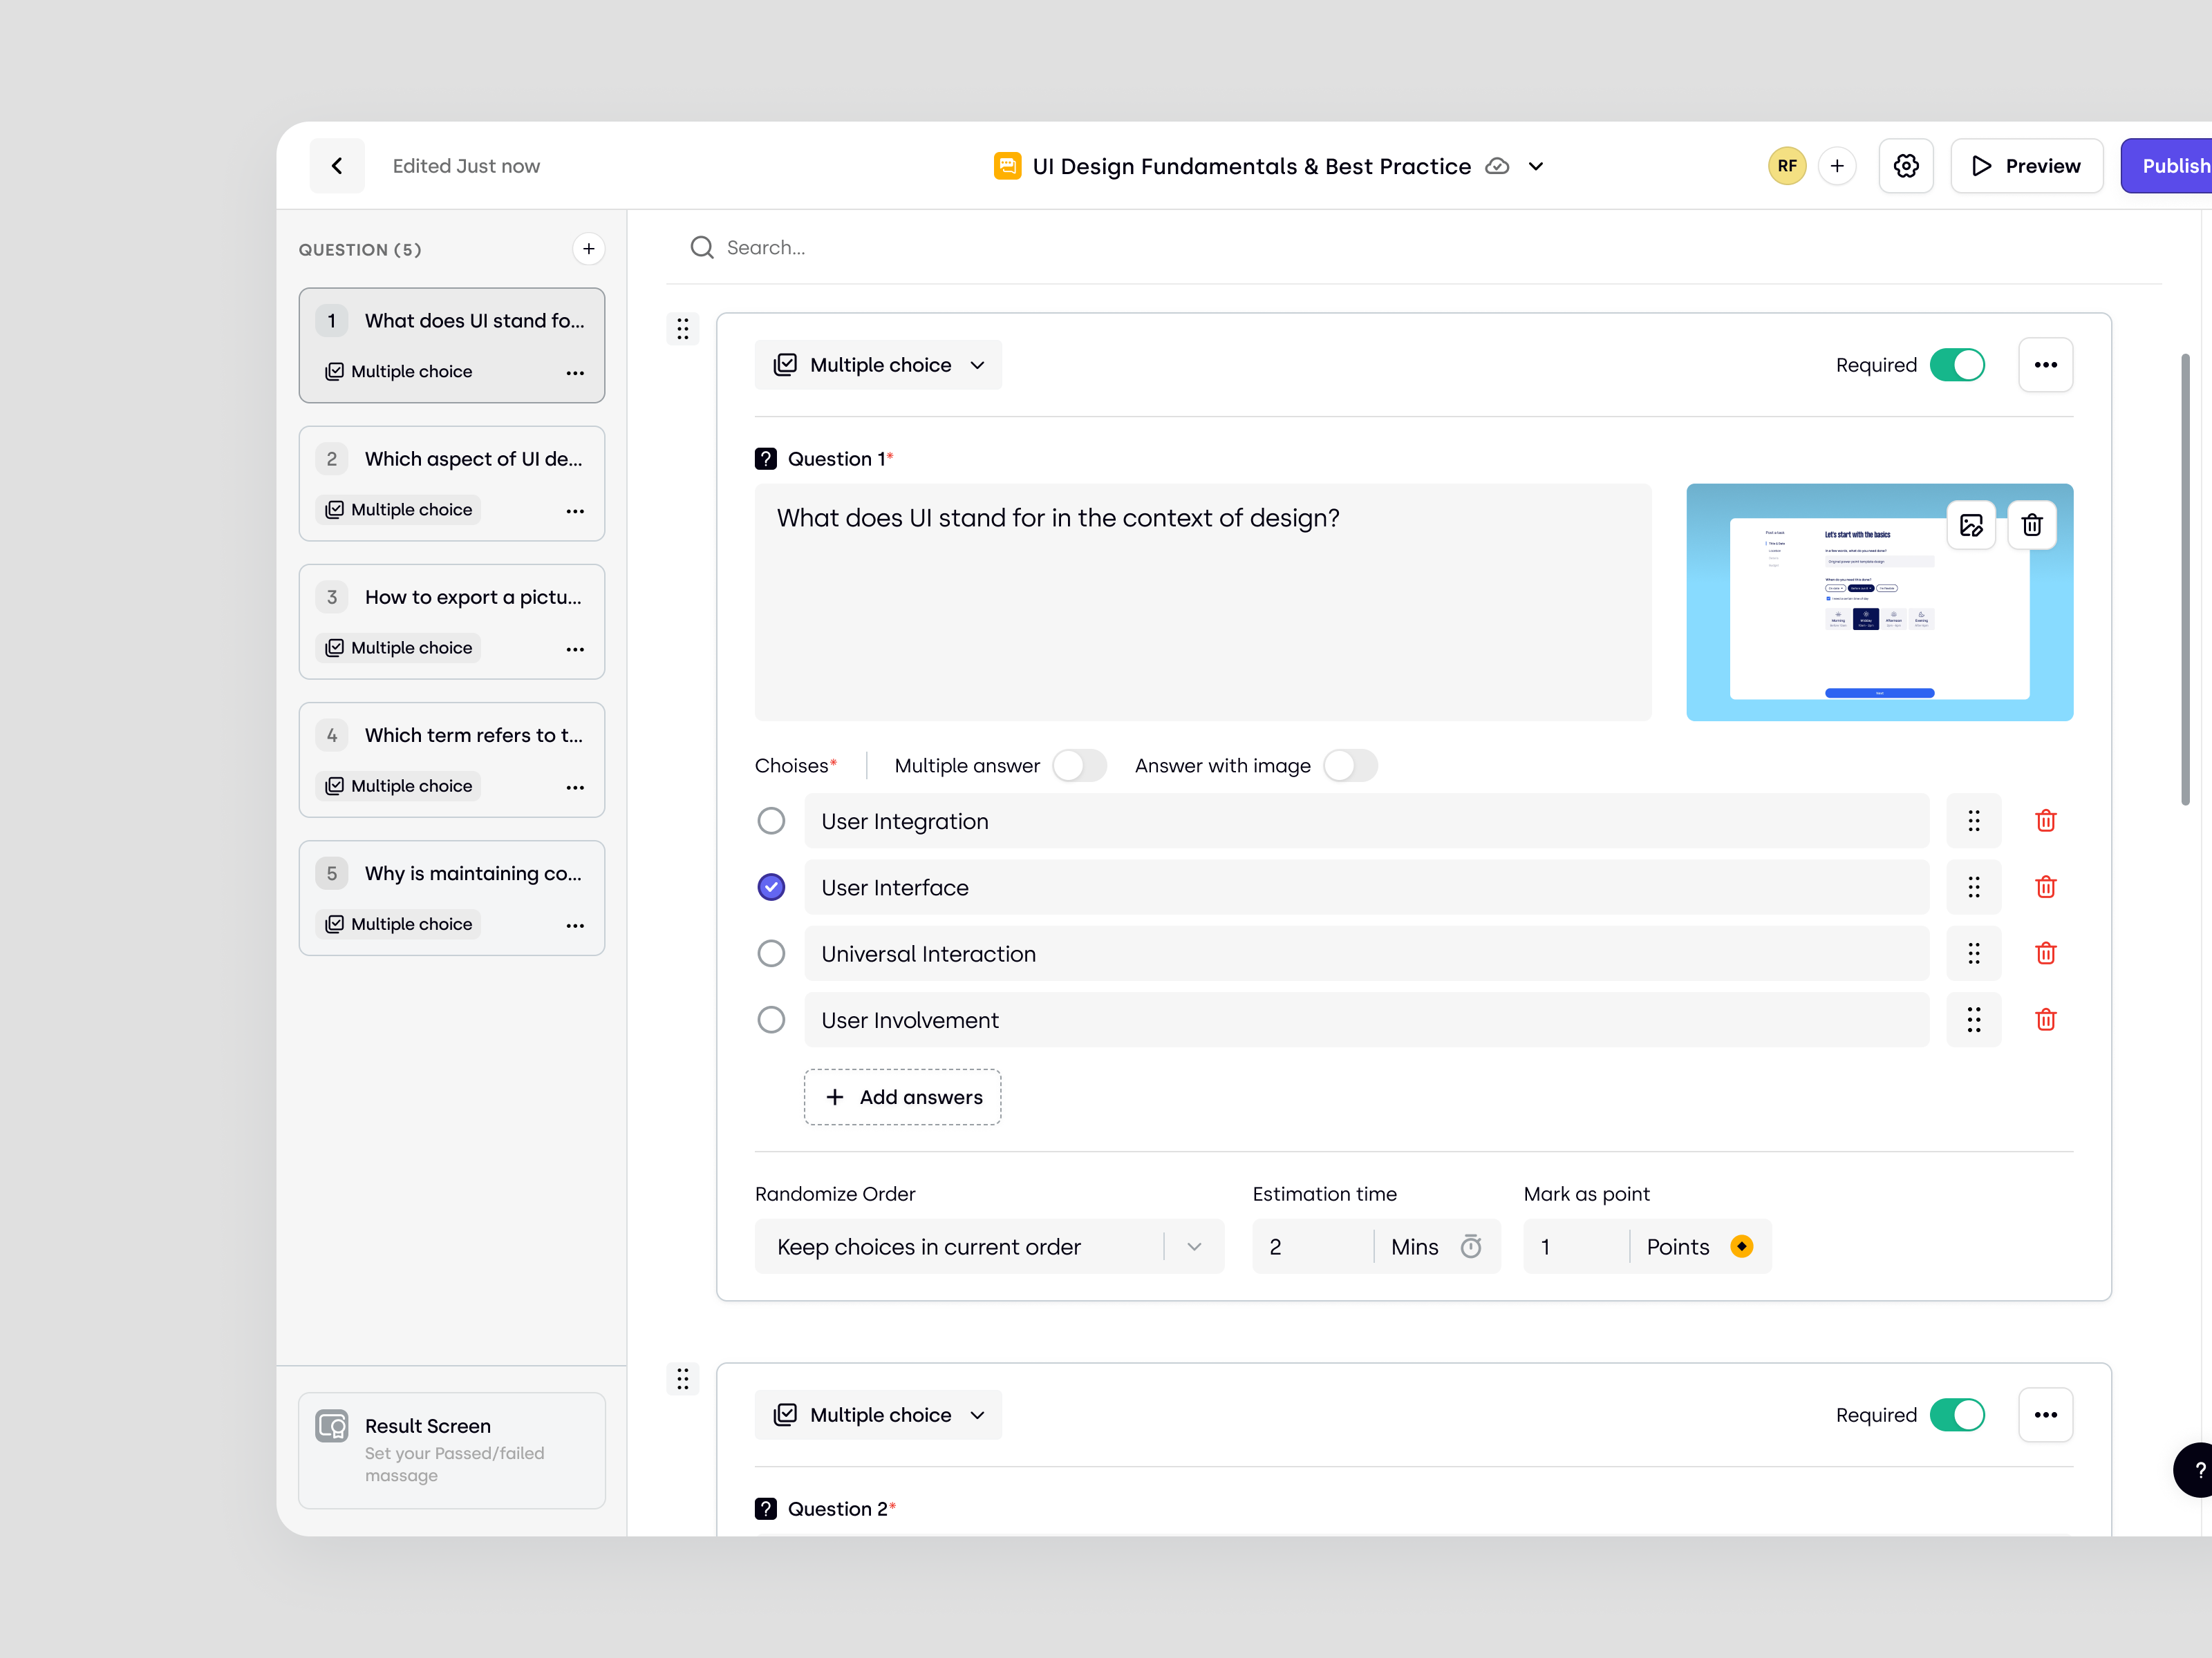
Task: Expand the quiz title chevron
Action: click(x=1536, y=166)
